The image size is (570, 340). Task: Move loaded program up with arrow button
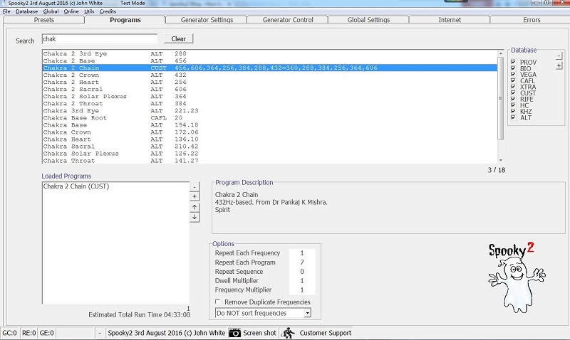coord(195,206)
